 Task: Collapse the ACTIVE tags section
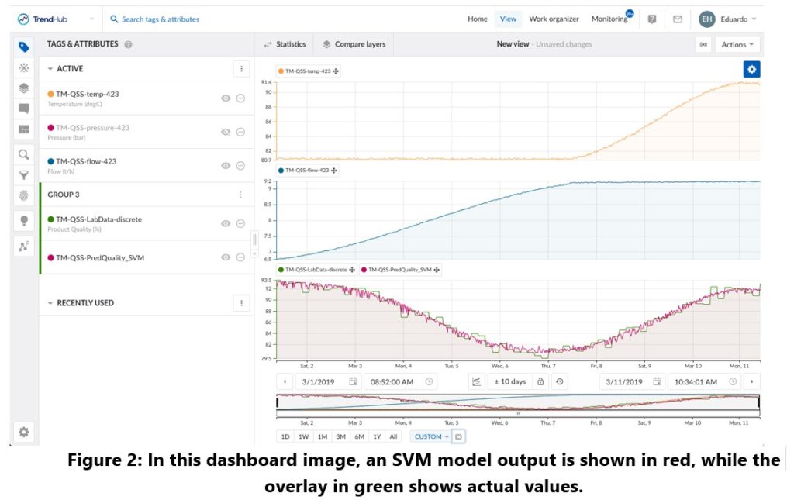(50, 69)
